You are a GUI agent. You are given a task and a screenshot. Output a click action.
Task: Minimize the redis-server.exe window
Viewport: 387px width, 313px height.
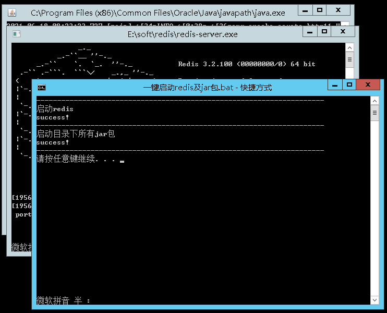click(310, 32)
